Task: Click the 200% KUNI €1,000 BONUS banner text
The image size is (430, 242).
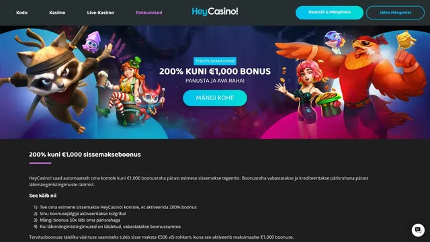Action: pyautogui.click(x=215, y=71)
